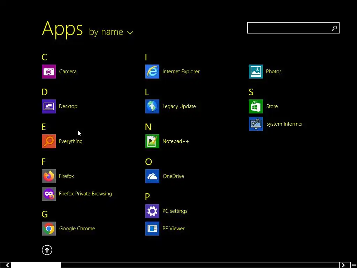
Task: Expand the 'by name' sort dropdown
Action: (x=111, y=32)
